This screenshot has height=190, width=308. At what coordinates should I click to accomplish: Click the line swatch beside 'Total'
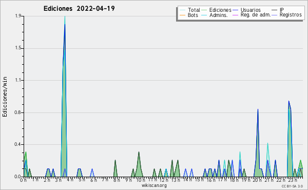tap(182, 10)
